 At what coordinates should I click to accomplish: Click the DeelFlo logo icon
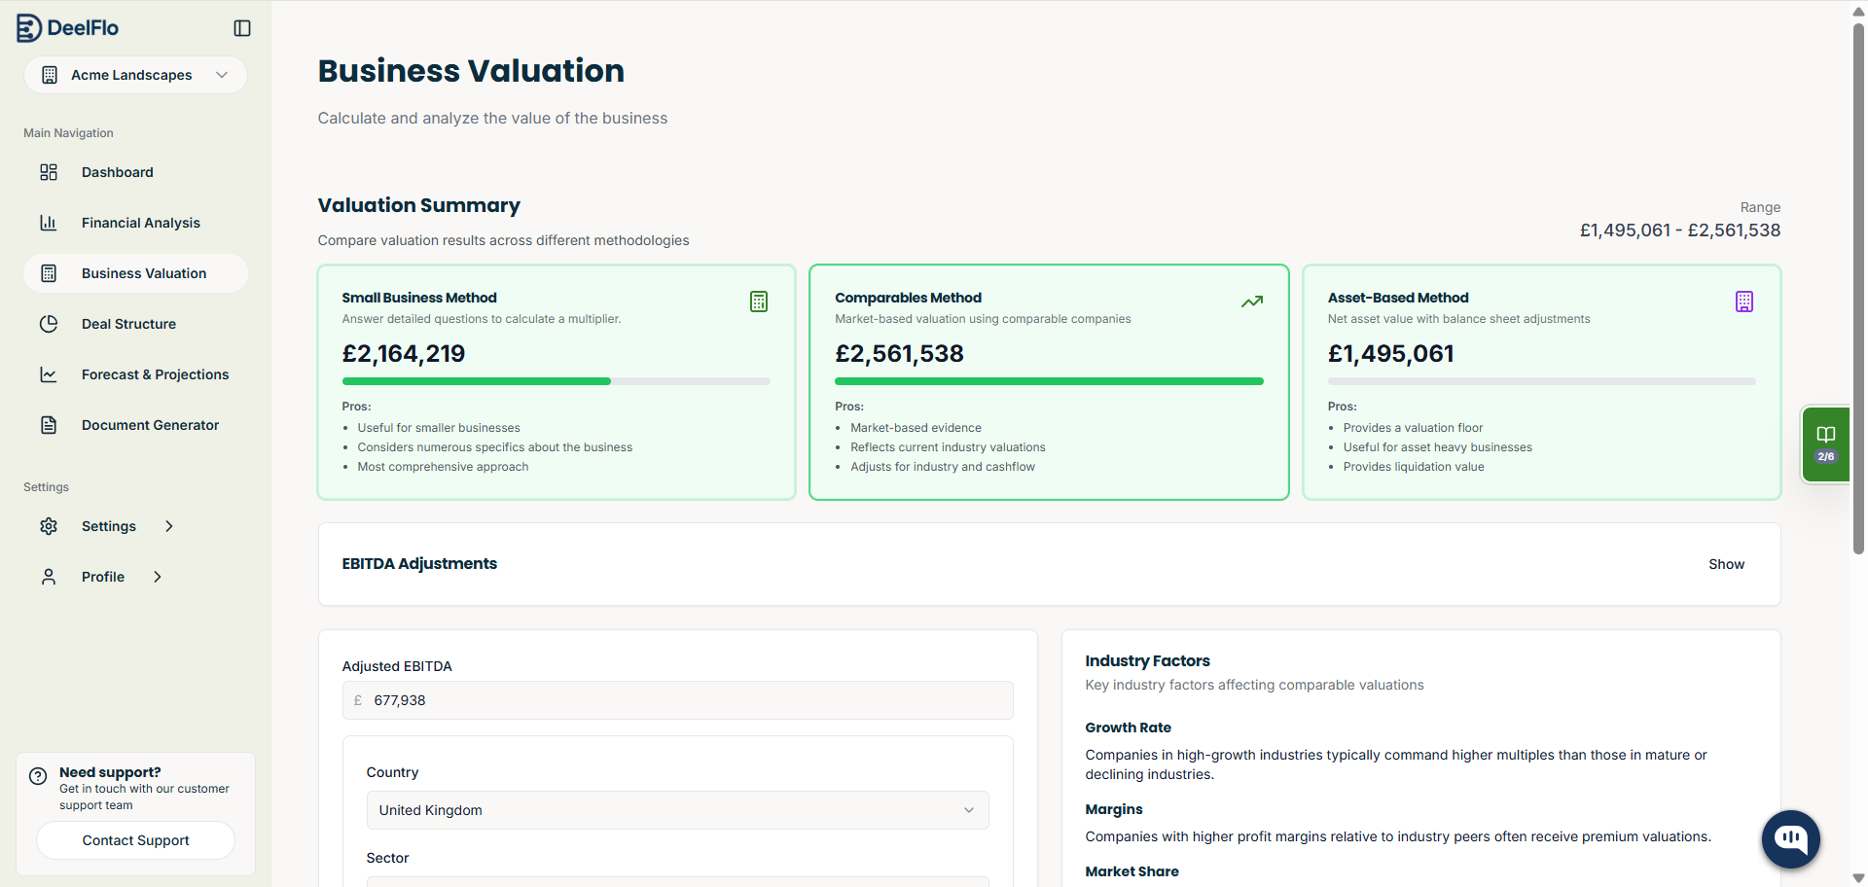(x=29, y=28)
